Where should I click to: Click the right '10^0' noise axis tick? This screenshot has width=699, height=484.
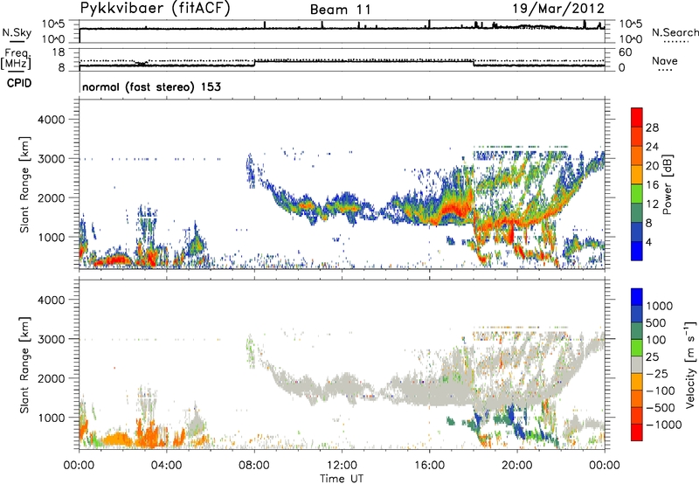tap(631, 39)
